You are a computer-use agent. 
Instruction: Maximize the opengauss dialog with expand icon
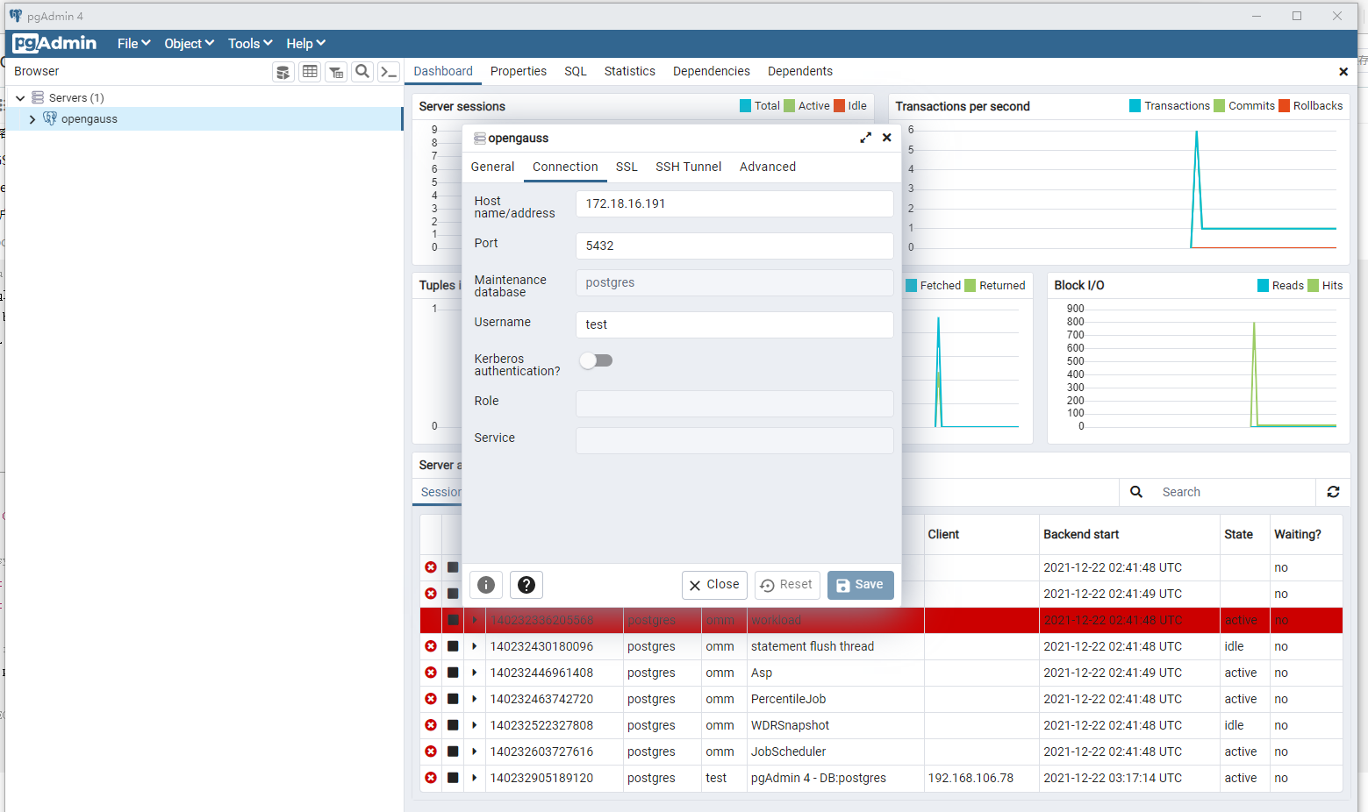tap(866, 138)
